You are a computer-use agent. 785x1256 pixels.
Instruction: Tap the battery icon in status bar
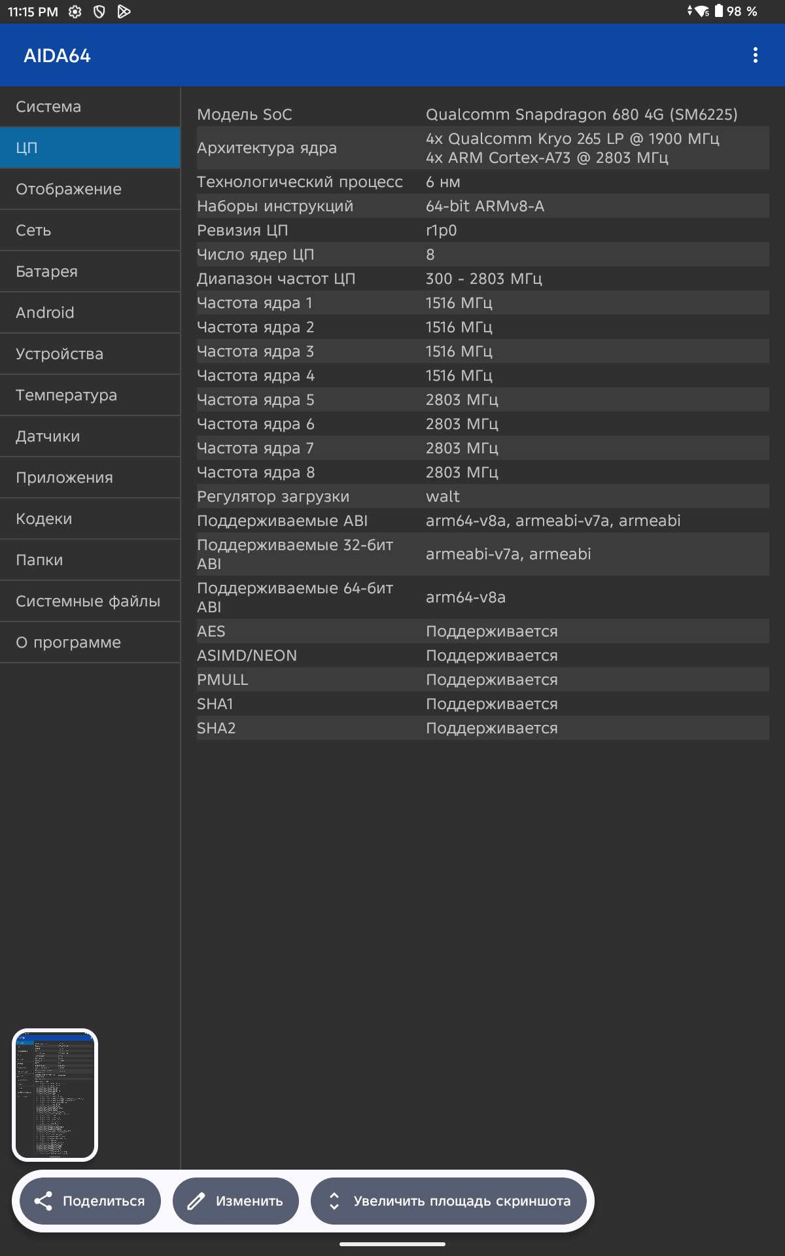tap(719, 11)
